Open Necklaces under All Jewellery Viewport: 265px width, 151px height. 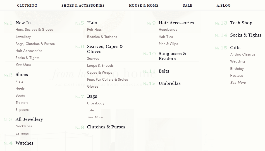click(24, 126)
